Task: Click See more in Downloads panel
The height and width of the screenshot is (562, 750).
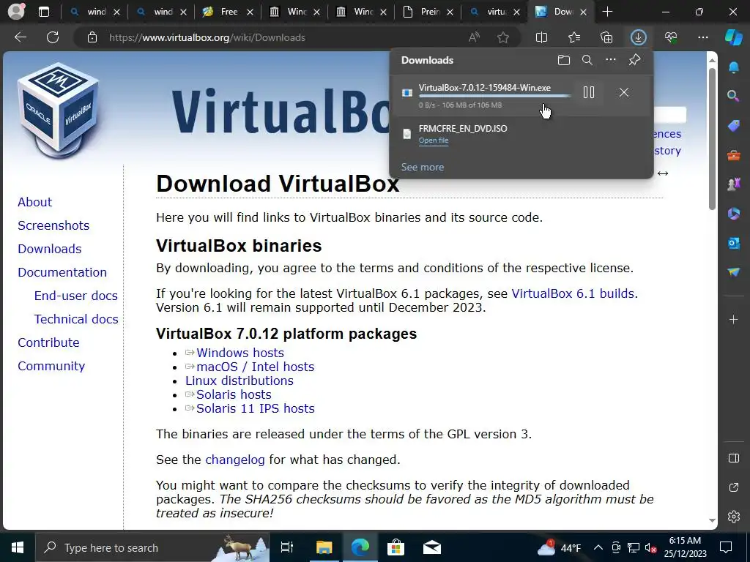Action: click(x=423, y=168)
